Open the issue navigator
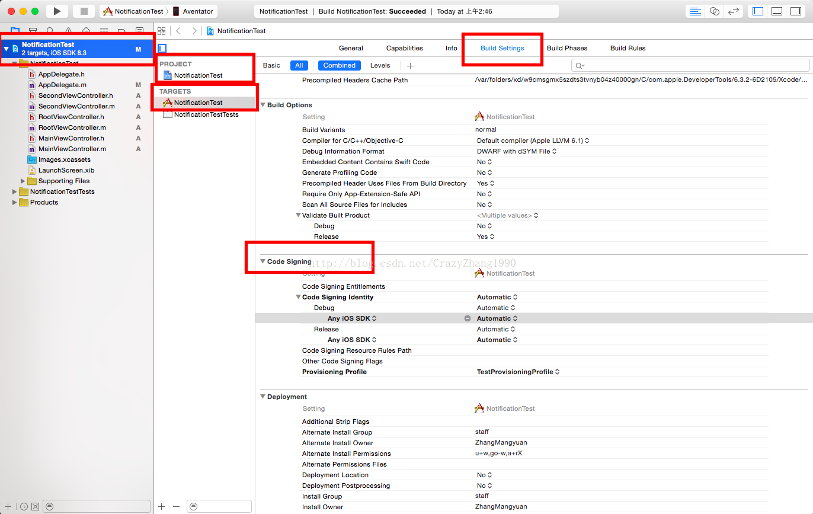 [x=68, y=30]
